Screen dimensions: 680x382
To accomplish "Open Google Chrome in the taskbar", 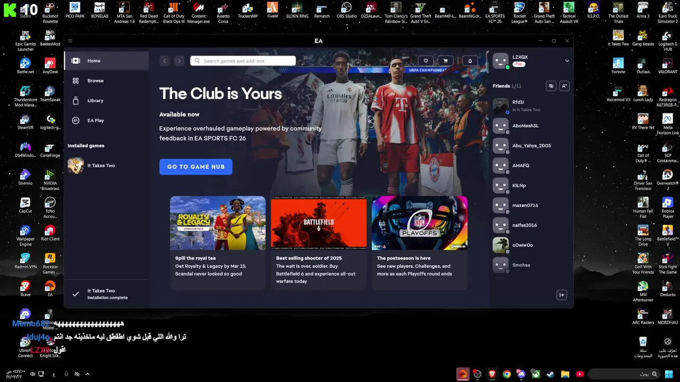I will 507,374.
